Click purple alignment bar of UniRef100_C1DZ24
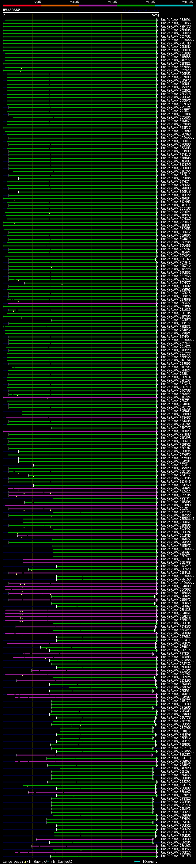 coord(81,398)
